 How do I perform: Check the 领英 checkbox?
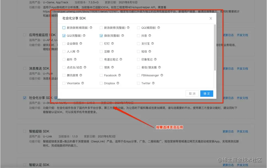click(x=101, y=67)
